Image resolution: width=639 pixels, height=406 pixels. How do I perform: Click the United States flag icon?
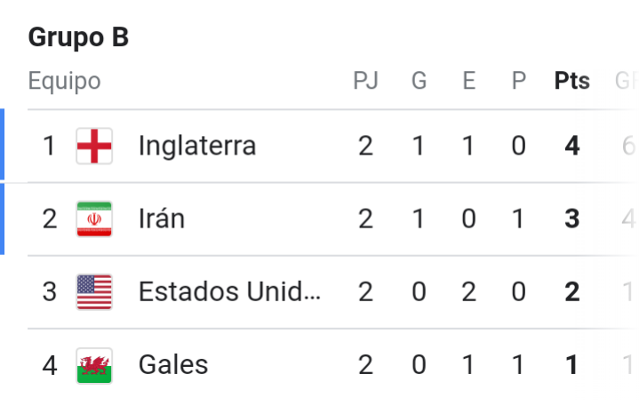94,292
